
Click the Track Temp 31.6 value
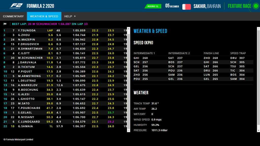coord(155,103)
